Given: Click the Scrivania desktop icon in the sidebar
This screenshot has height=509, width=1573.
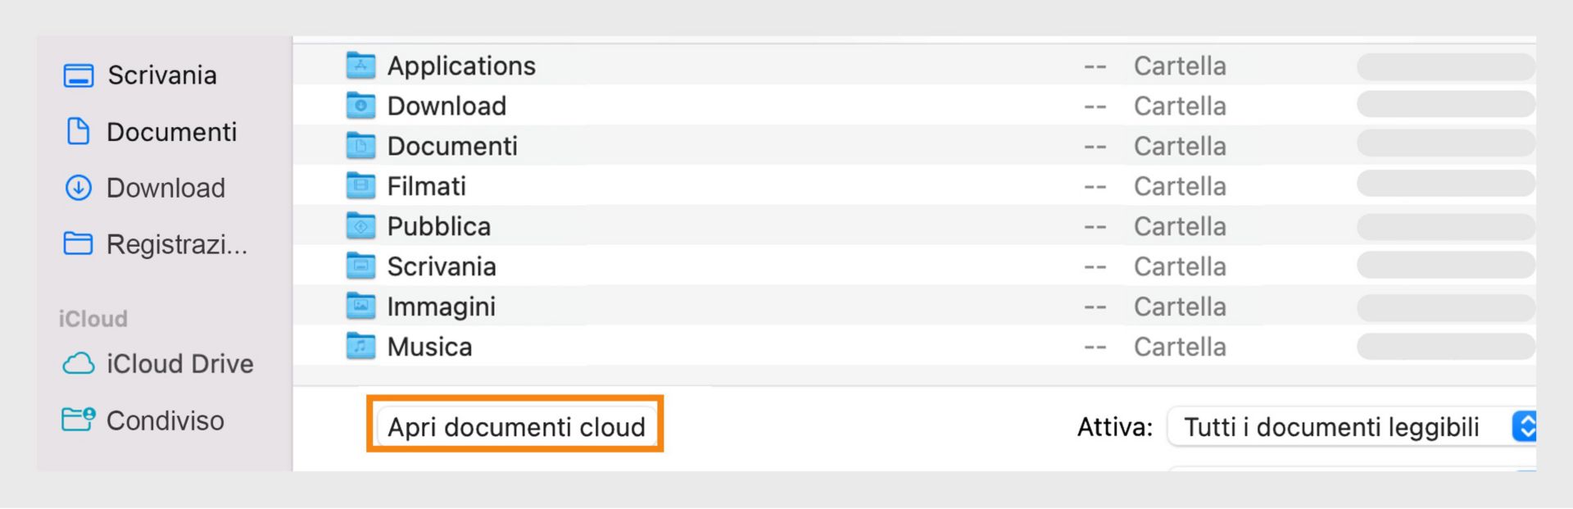Looking at the screenshot, I should (x=79, y=75).
